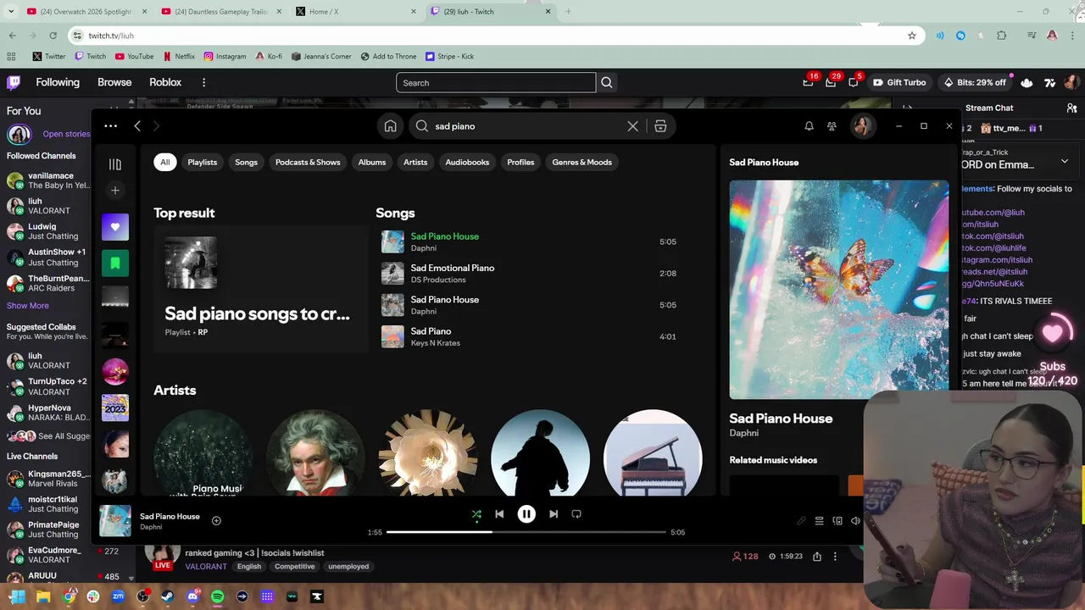1085x610 pixels.
Task: Open Twitch Following page
Action: click(58, 82)
